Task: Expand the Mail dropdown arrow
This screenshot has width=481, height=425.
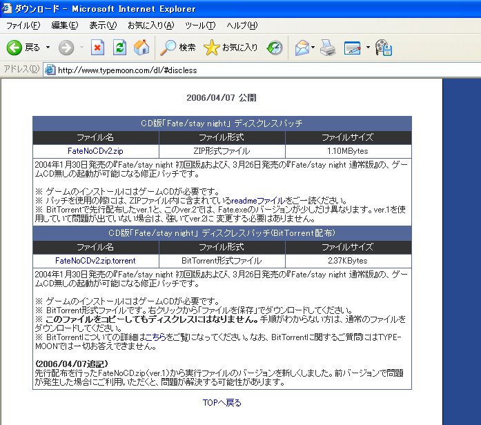Action: click(313, 48)
